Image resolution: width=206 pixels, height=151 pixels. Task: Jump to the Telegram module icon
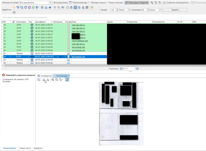26,7
